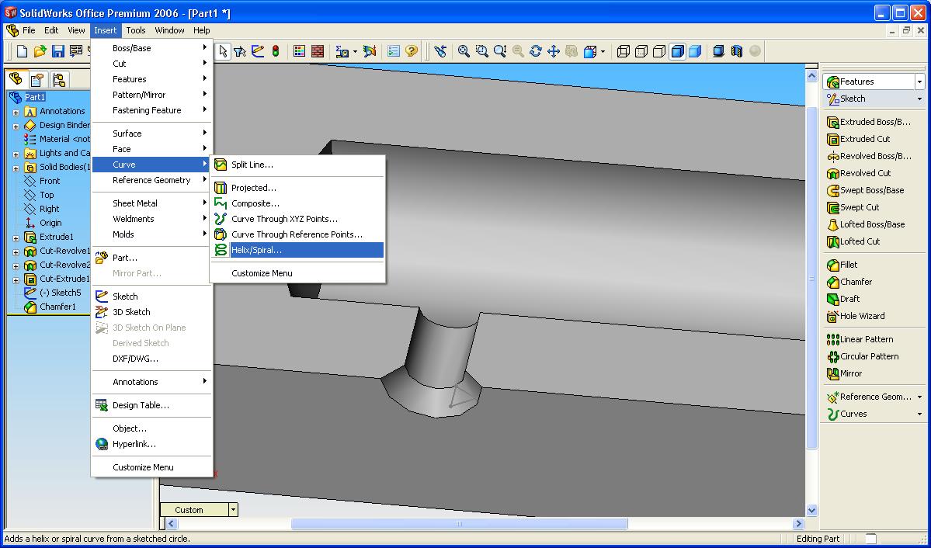This screenshot has height=548, width=931.
Task: Expand the Annotations tree node
Action: [x=16, y=112]
